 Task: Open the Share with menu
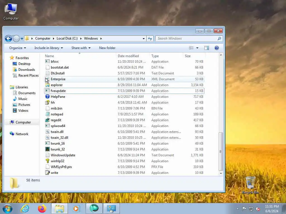[x=81, y=48]
